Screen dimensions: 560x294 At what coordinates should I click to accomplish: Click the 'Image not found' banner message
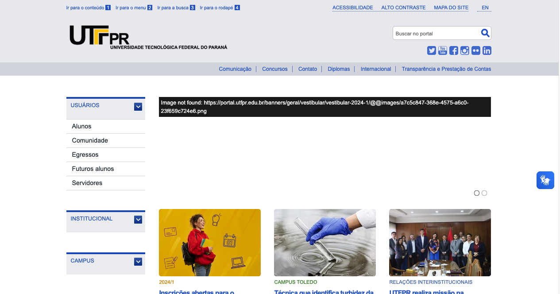(325, 107)
